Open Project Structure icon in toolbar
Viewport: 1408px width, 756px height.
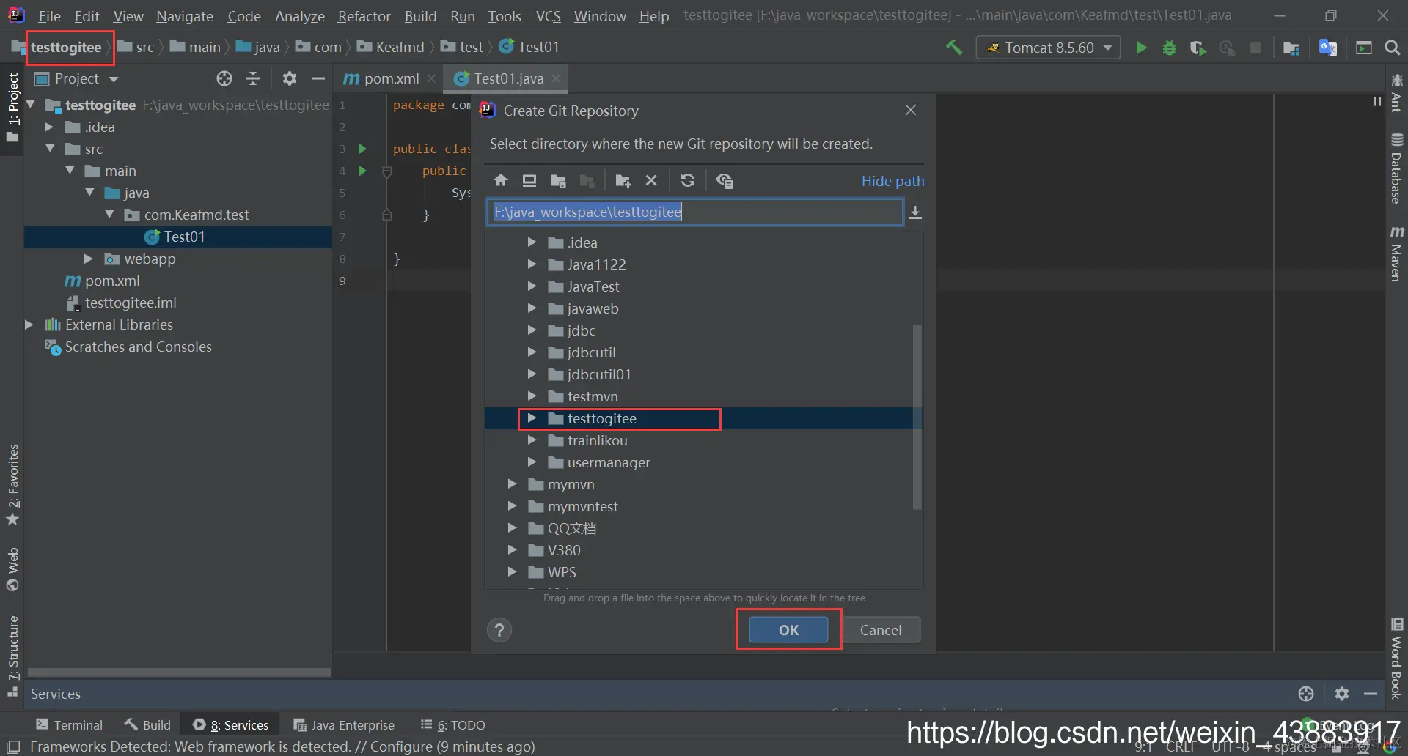(1291, 48)
